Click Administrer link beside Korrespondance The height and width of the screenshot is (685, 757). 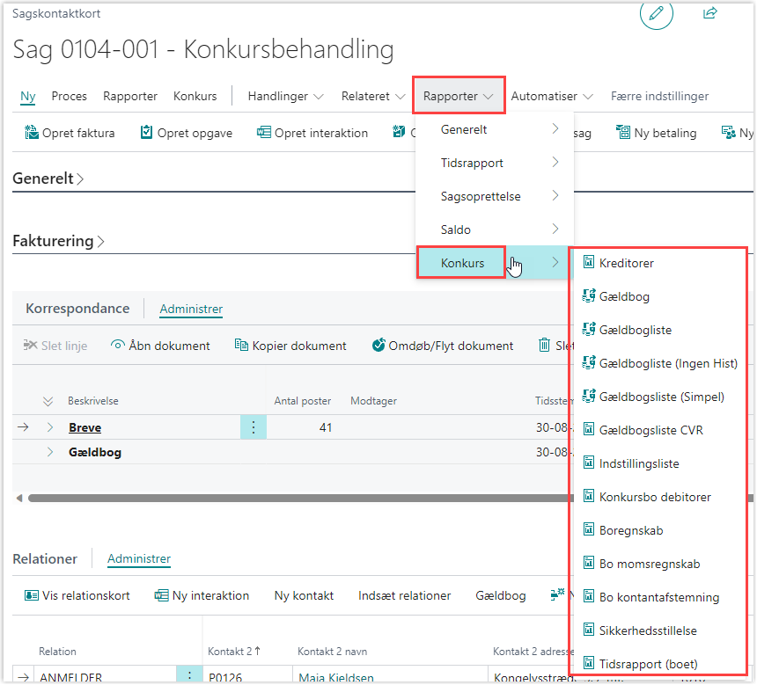pyautogui.click(x=191, y=309)
